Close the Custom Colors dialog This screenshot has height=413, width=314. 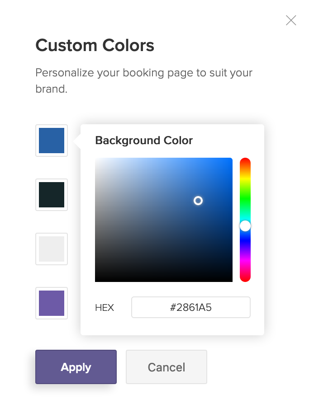tap(291, 20)
